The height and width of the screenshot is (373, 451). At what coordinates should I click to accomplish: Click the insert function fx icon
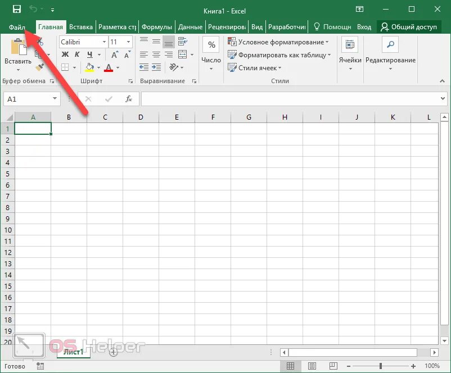pyautogui.click(x=129, y=99)
